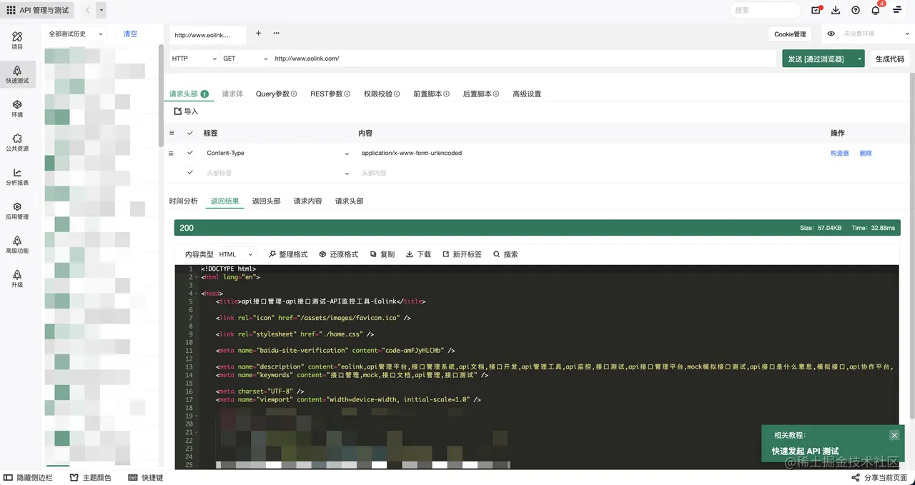Open the GET method dropdown
Viewport: 915px width, 485px height.
click(245, 59)
